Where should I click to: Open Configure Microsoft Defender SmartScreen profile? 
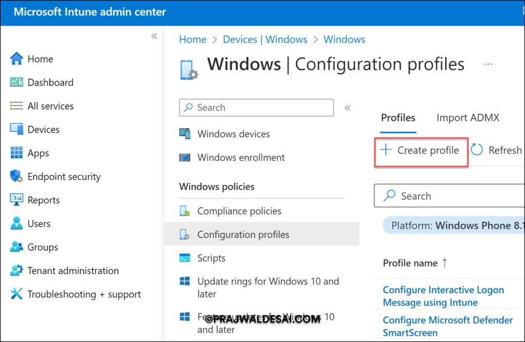pyautogui.click(x=448, y=326)
